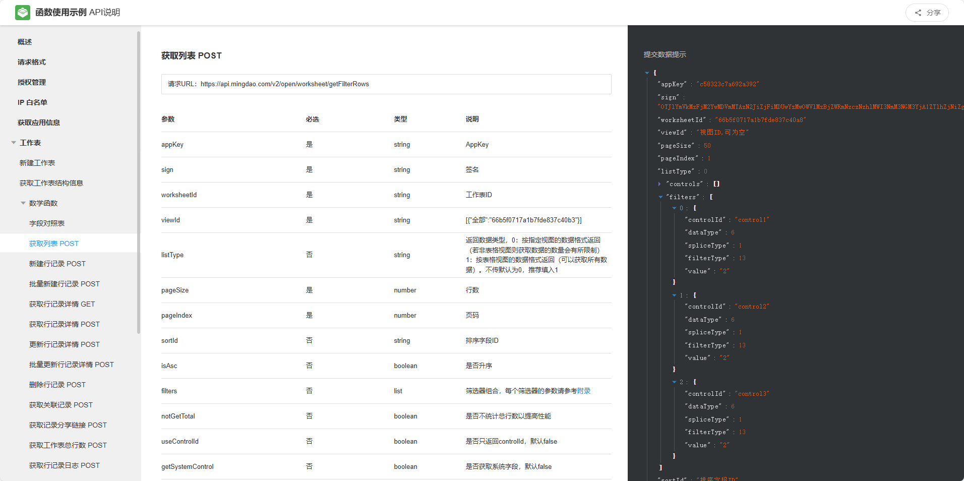The height and width of the screenshot is (481, 964).
Task: Open the 附录 link in filters row
Action: coord(583,391)
